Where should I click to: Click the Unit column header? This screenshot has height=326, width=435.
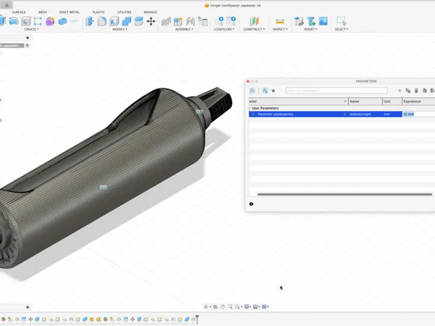(392, 101)
